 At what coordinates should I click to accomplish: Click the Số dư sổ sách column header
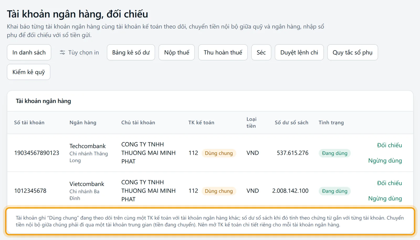[x=291, y=123]
